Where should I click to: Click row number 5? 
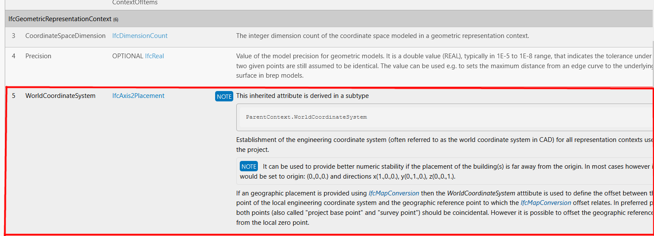click(x=13, y=96)
